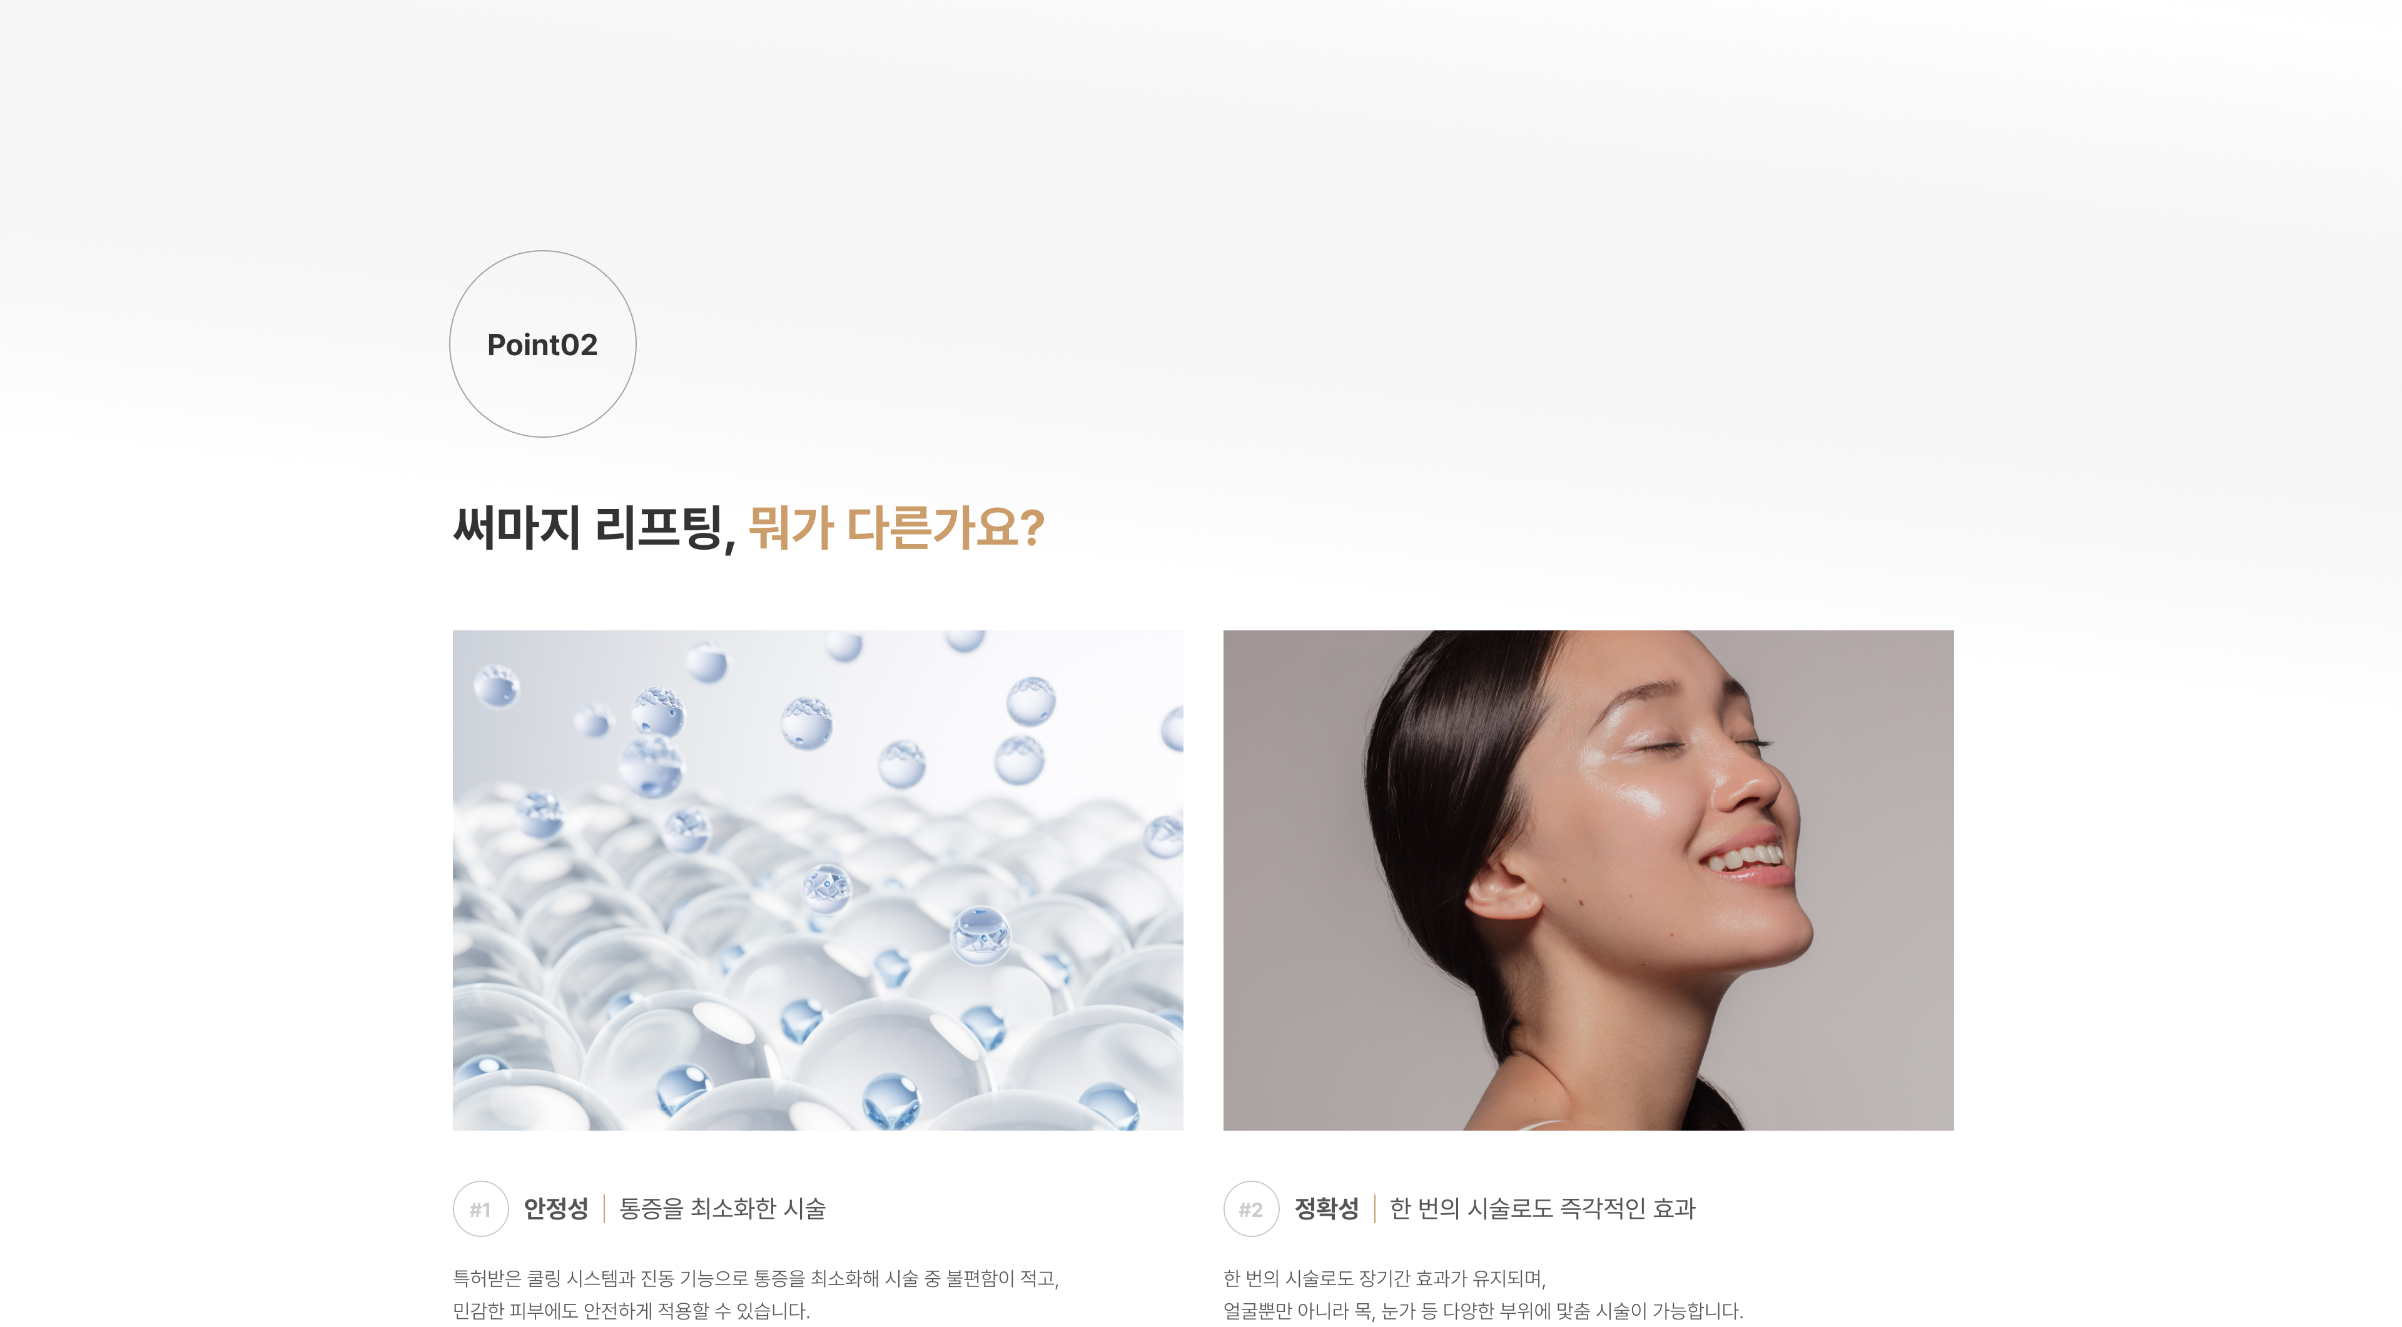The image size is (2402, 1327).
Task: Click the tan text 뭐가 다른가요?
Action: (896, 527)
